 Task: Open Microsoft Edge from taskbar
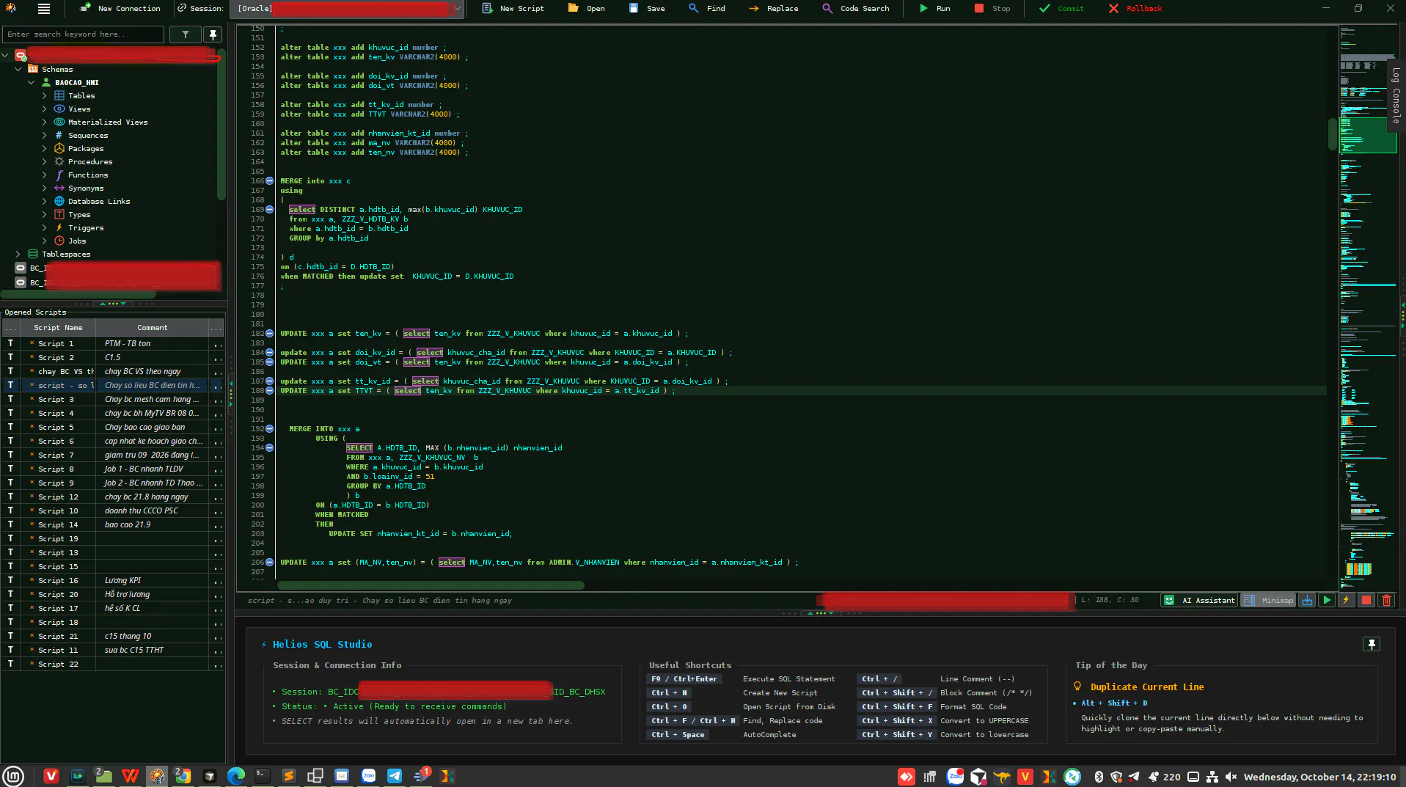(x=235, y=776)
